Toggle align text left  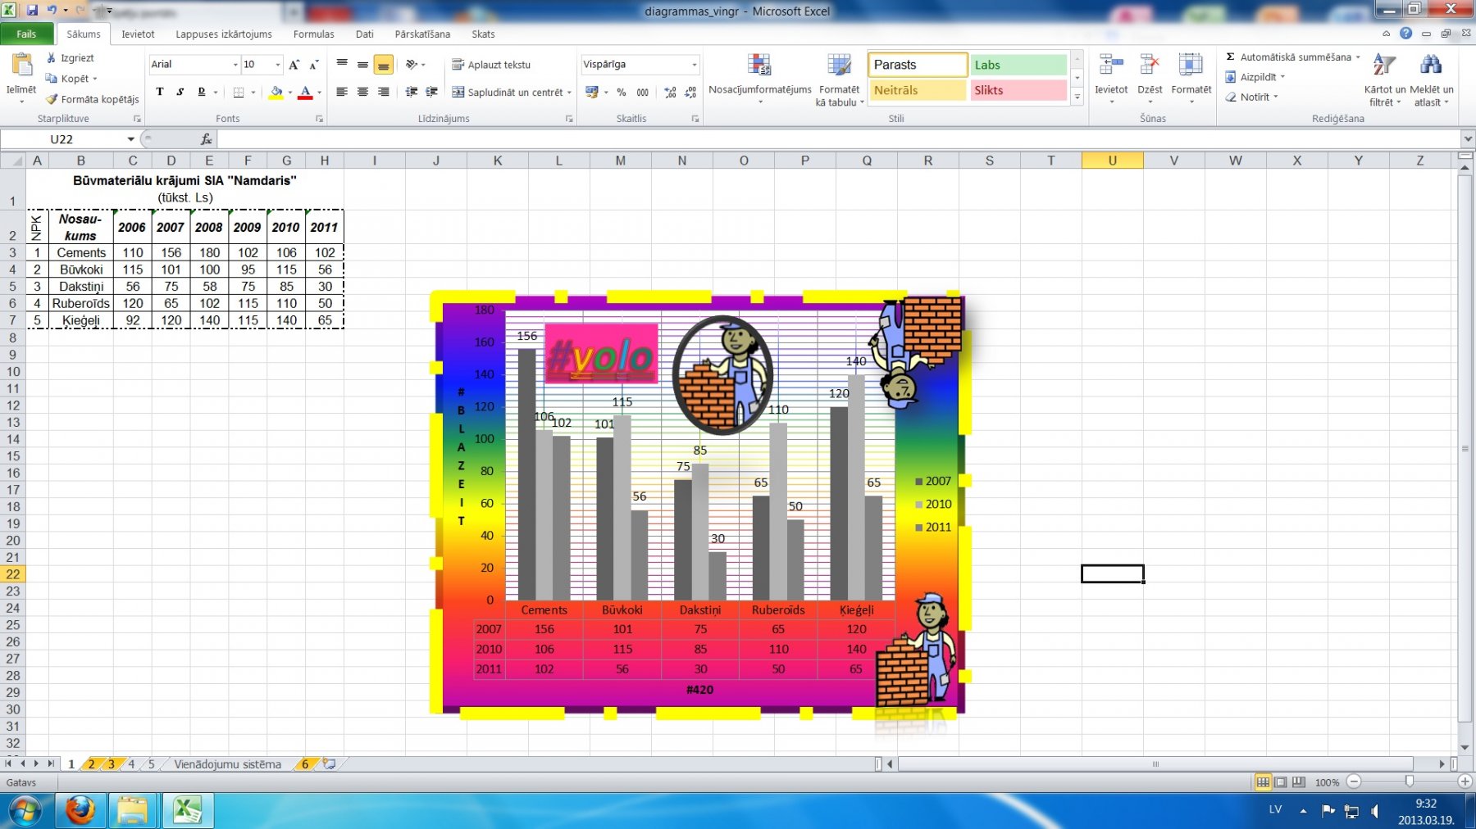342,92
